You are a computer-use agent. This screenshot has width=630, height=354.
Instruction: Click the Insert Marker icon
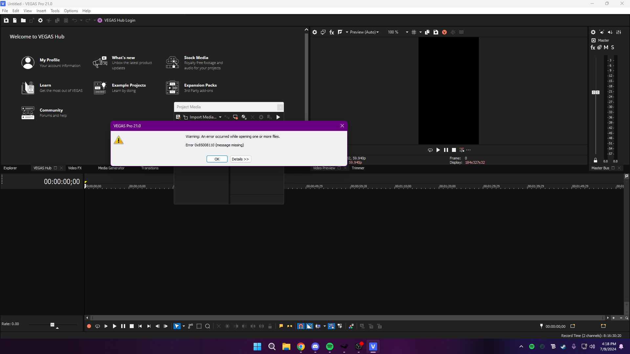coord(281,326)
